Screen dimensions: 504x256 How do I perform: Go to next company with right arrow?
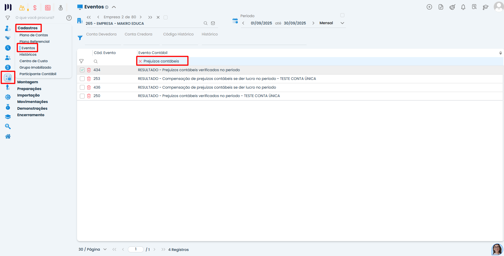click(x=141, y=17)
